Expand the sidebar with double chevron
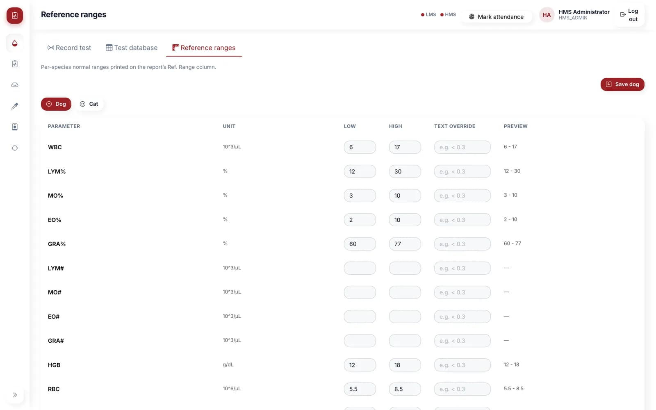This screenshot has width=656, height=410. coord(15,395)
